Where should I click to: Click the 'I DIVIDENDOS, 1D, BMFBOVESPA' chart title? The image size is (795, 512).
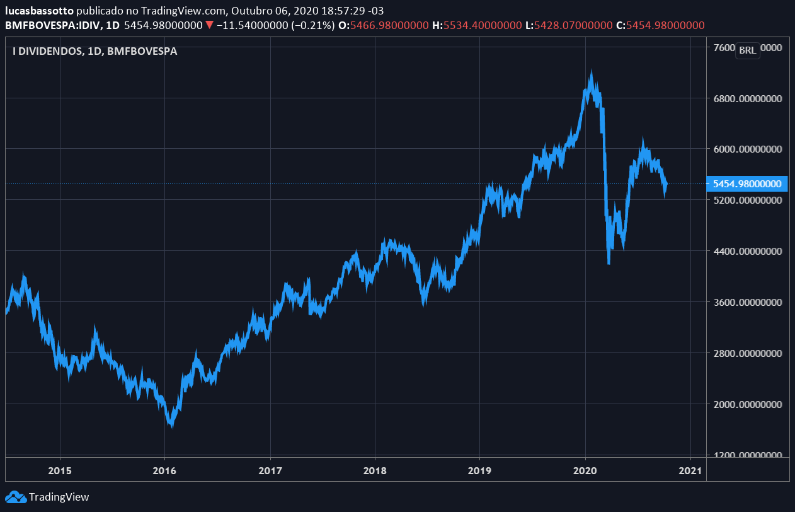(x=94, y=51)
